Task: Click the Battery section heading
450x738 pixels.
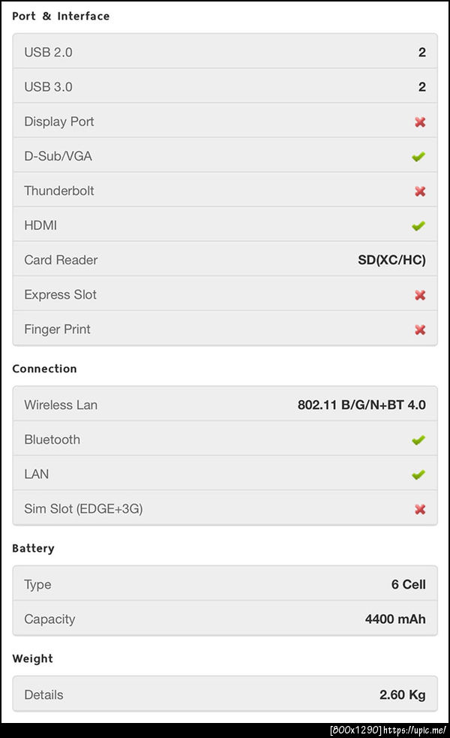Action: [33, 549]
